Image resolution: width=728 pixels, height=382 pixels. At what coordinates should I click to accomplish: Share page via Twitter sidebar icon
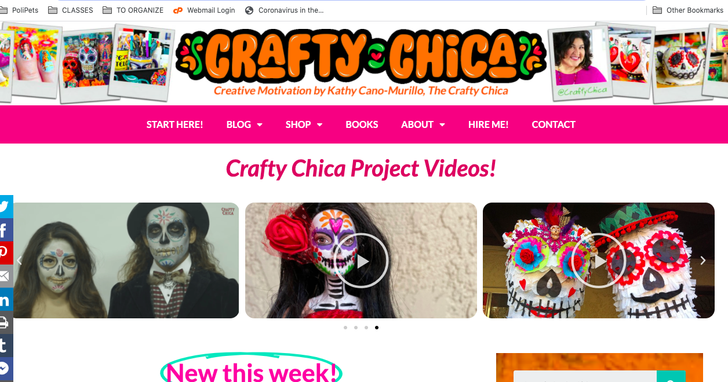(6, 207)
